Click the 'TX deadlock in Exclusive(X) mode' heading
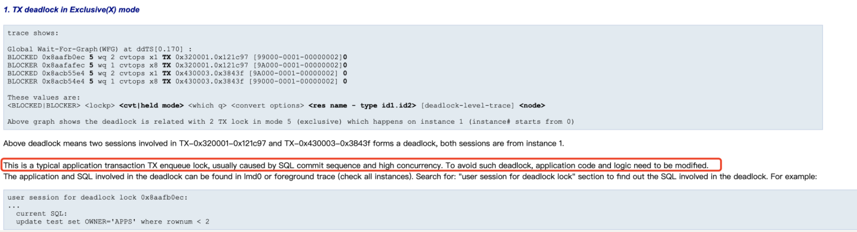The width and height of the screenshot is (857, 232). point(71,10)
